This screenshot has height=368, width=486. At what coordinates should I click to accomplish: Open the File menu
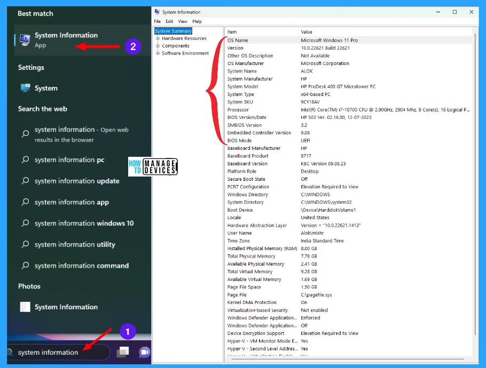point(158,21)
